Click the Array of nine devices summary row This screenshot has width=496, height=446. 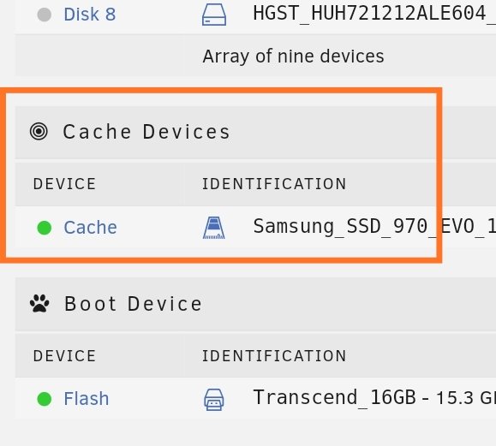pyautogui.click(x=255, y=56)
